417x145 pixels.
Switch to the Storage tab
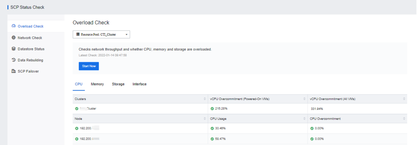coord(118,84)
